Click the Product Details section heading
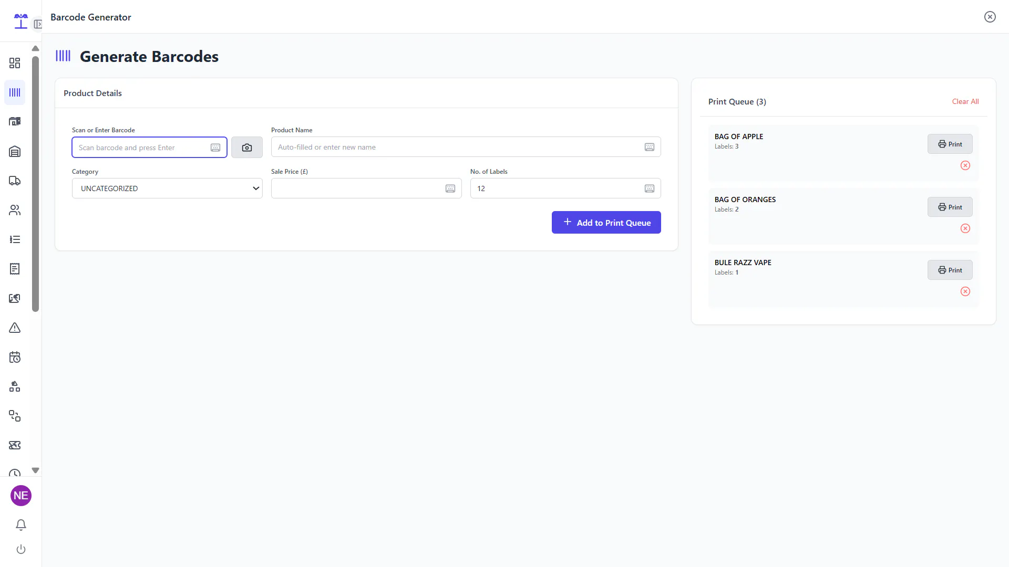This screenshot has height=567, width=1009. tap(92, 93)
